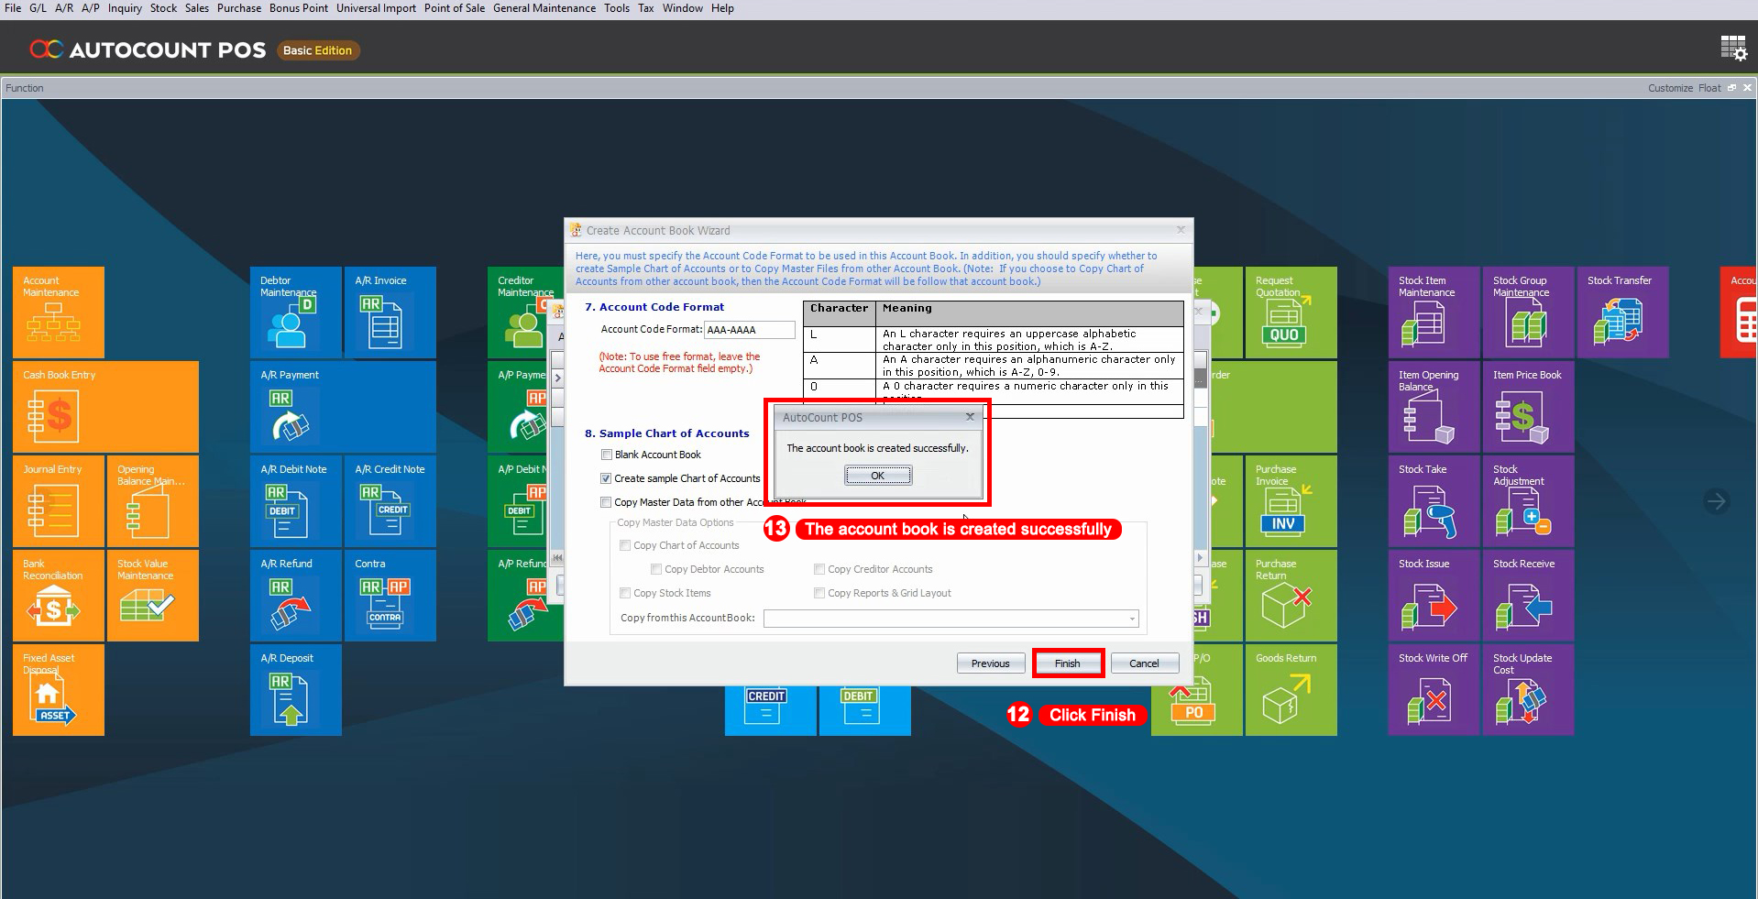Tick Copy Master Data from other Account Book

606,502
